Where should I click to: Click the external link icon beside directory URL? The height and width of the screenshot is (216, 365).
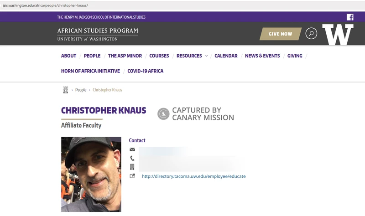132,176
